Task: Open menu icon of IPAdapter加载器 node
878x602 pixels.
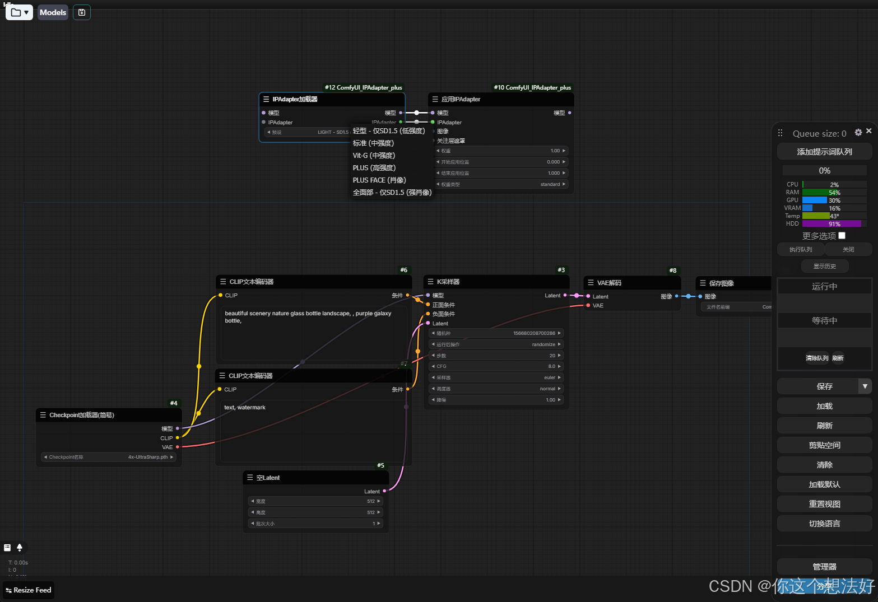Action: point(266,99)
